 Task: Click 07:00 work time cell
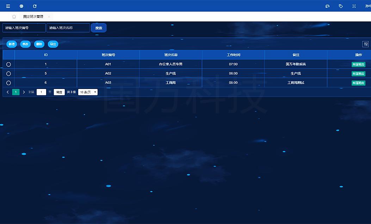[233, 64]
